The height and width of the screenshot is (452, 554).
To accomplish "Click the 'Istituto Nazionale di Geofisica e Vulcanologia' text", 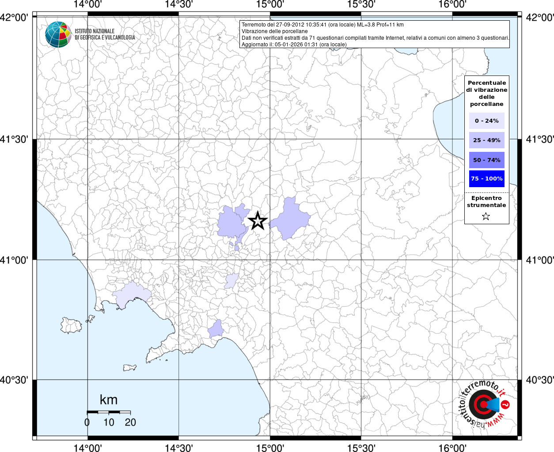I will (105, 34).
